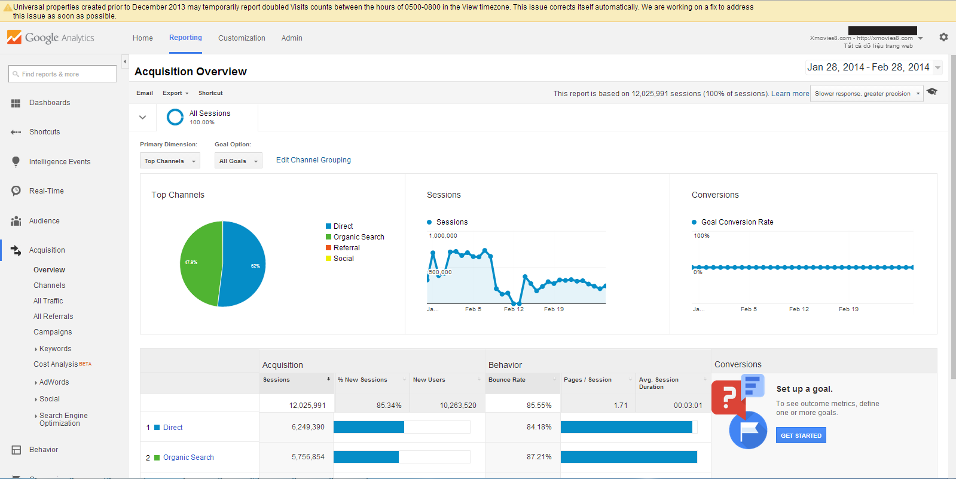Open the Dashboards grid icon

click(16, 103)
